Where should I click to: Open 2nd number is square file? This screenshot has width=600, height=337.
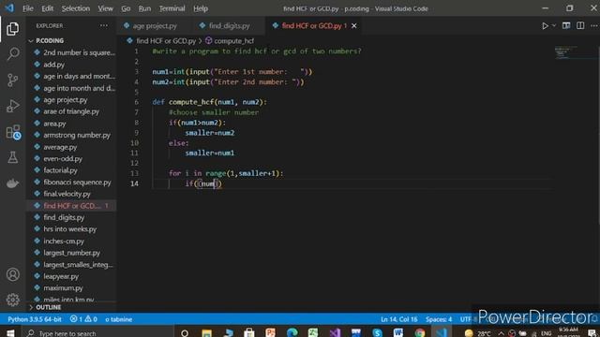[79, 52]
